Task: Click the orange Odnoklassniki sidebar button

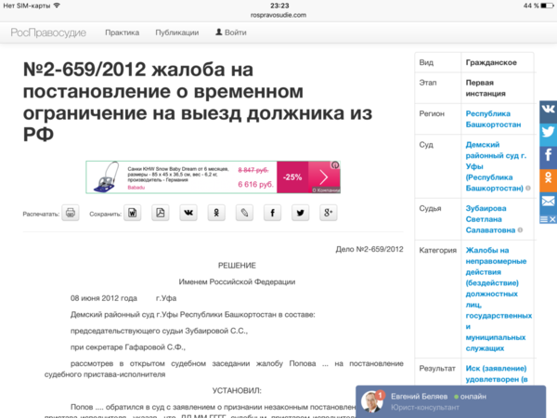Action: coord(548,178)
